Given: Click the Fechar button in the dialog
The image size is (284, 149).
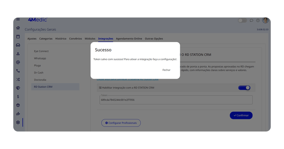Looking at the screenshot, I should [166, 70].
